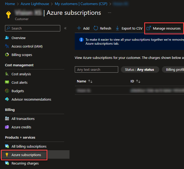Open All transactions
The width and height of the screenshot is (184, 169).
[x=23, y=119]
